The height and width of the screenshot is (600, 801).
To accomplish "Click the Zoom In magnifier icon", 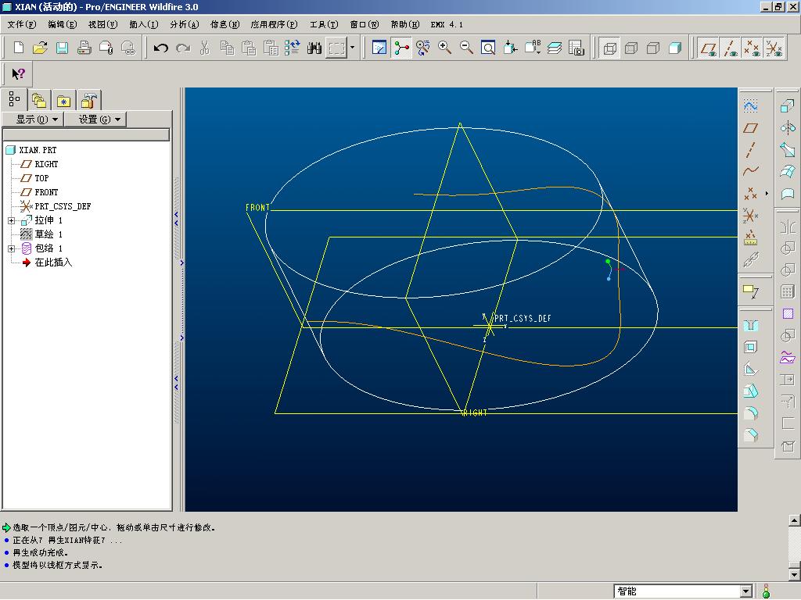I will tap(444, 48).
